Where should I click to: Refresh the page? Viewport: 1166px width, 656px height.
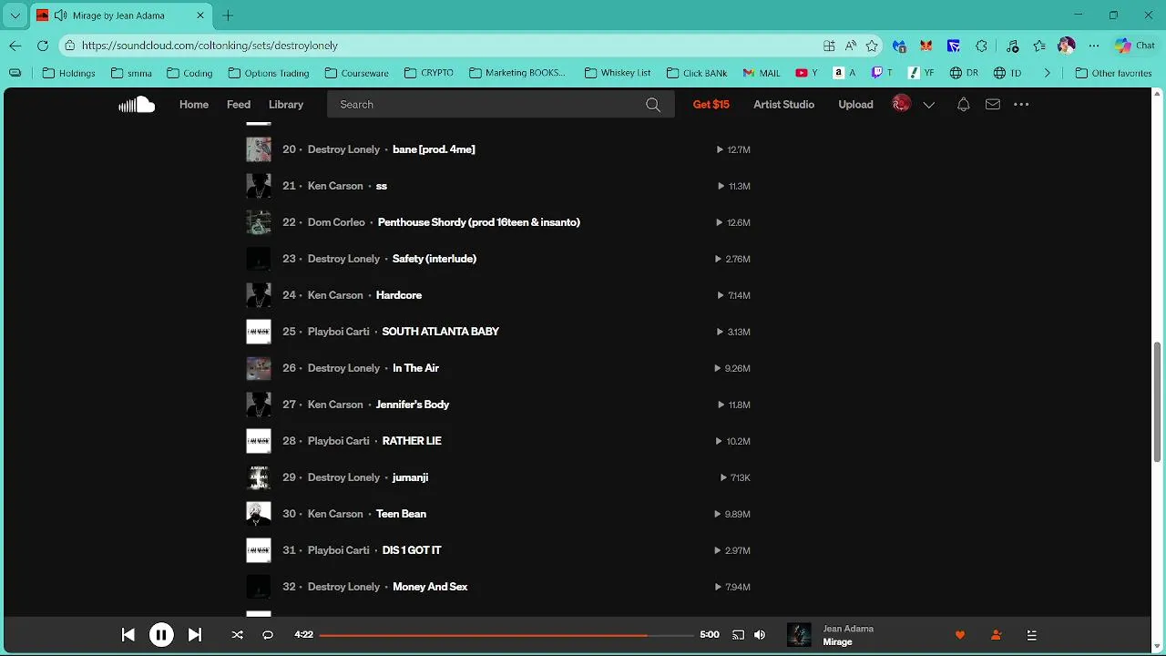point(42,46)
